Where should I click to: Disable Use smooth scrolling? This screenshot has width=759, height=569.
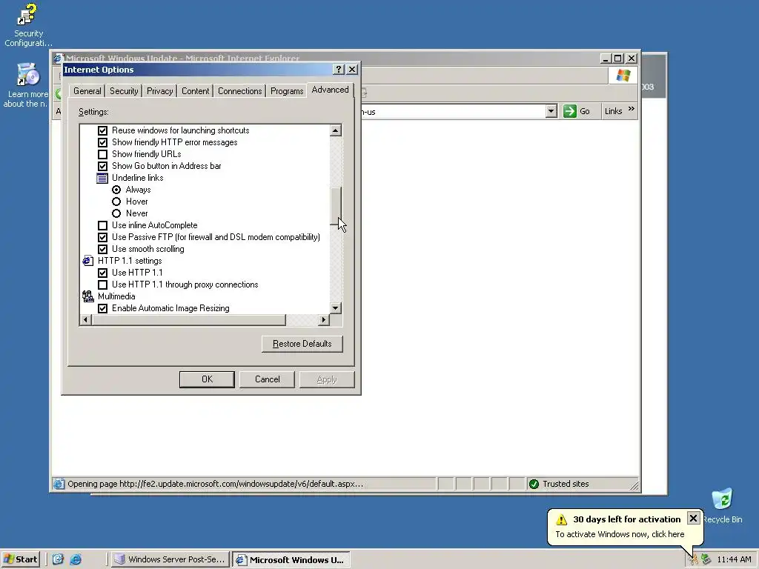point(102,249)
